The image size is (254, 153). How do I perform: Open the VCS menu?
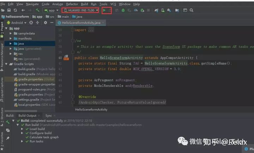[113, 4]
